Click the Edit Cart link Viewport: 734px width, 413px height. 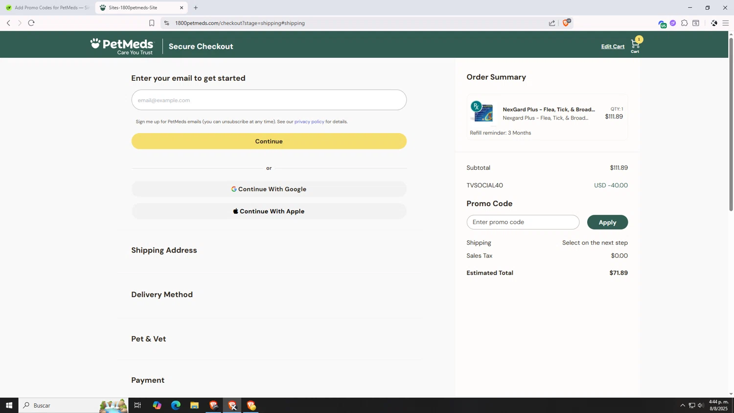click(x=613, y=46)
